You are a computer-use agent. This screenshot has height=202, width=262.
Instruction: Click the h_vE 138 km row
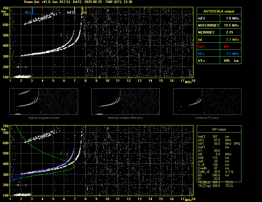click(214, 165)
